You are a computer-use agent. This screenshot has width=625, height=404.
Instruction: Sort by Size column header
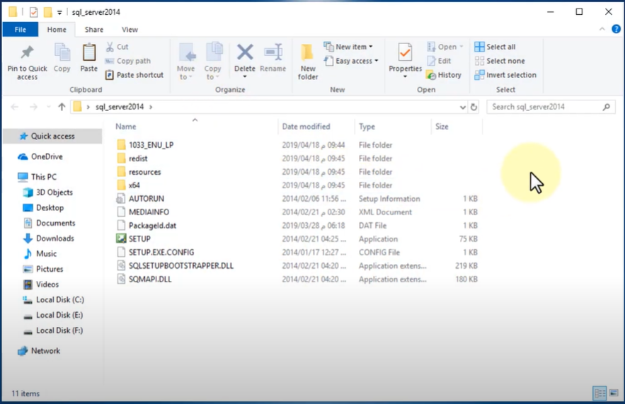coord(442,127)
